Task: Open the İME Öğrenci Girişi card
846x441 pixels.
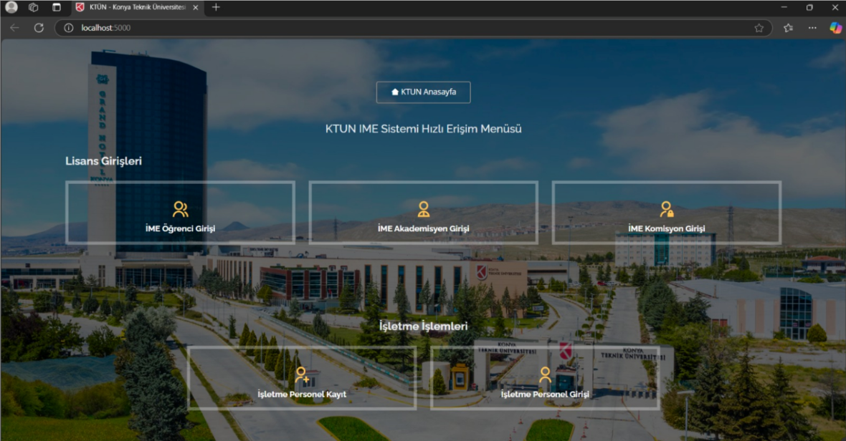Action: point(180,213)
